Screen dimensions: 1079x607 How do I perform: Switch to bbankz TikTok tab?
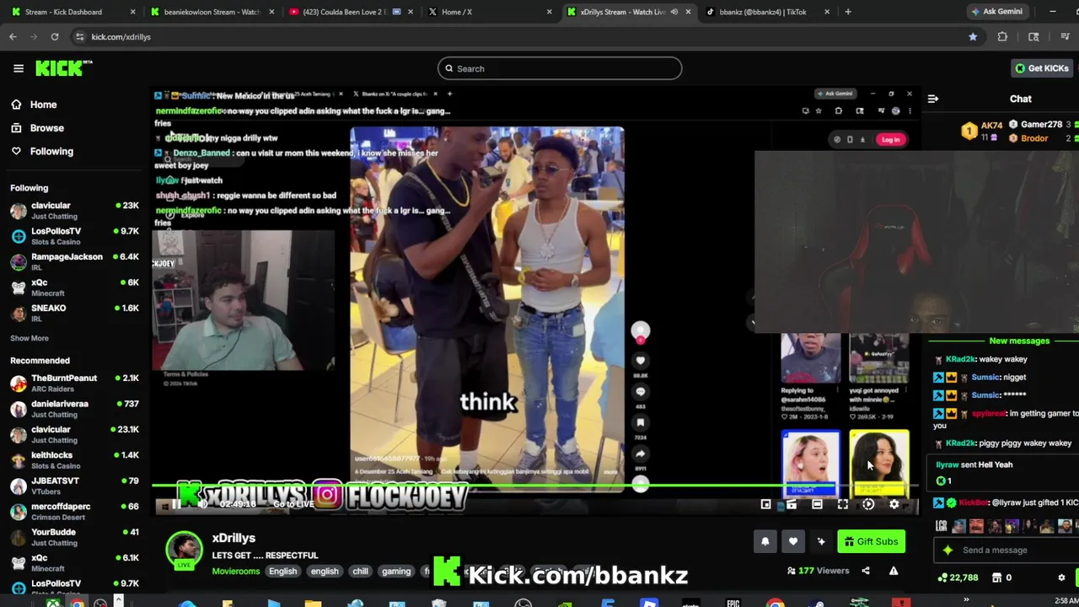click(767, 12)
